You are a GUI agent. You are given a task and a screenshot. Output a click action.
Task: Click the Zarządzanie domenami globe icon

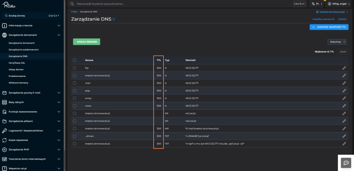click(4, 35)
